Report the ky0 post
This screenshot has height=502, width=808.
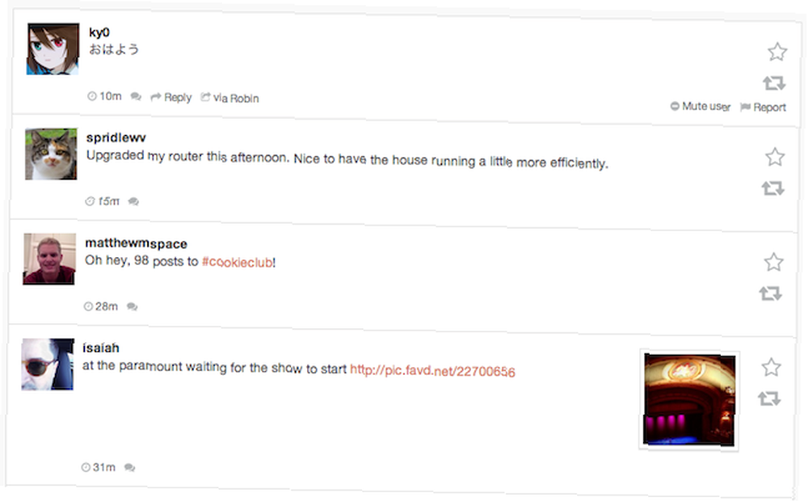pos(764,108)
